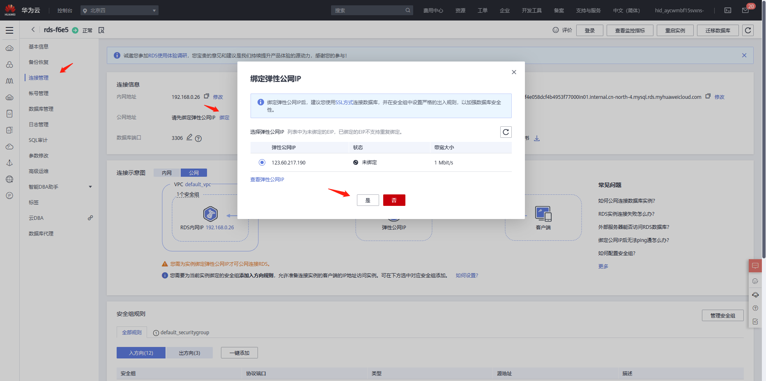Select default_securitygroup rule group
Screen dimensions: 766x381
point(181,333)
